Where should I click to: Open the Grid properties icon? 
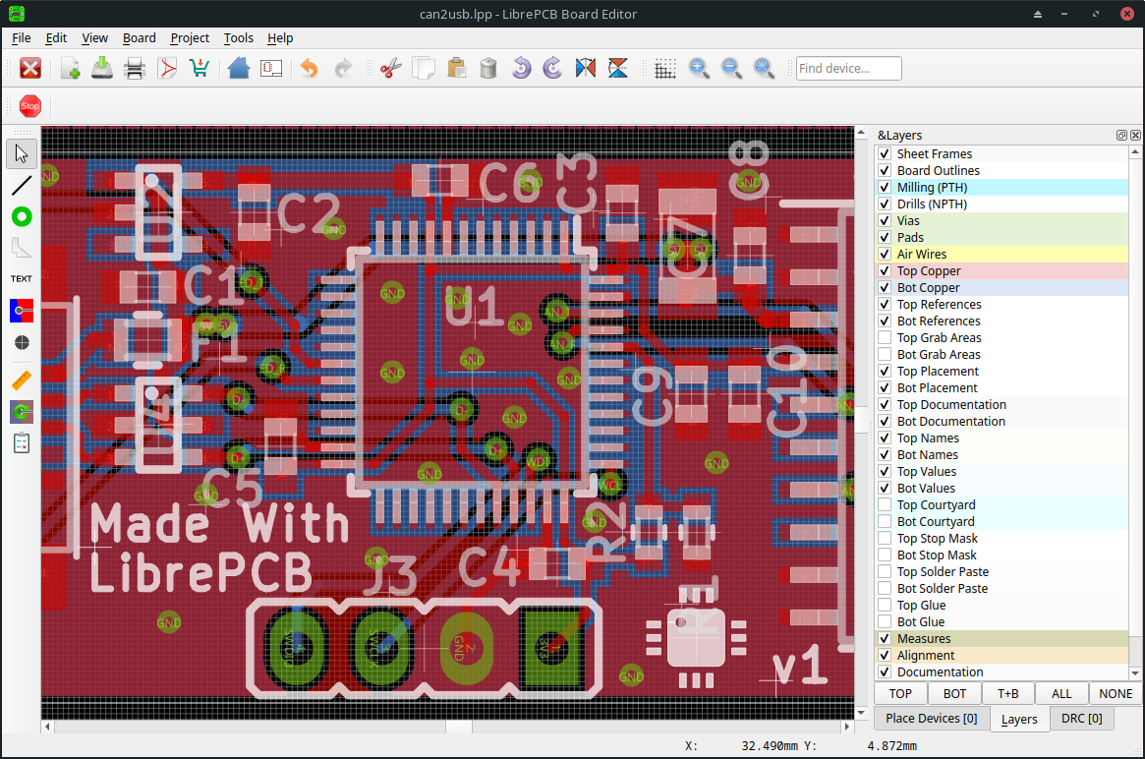pos(665,69)
